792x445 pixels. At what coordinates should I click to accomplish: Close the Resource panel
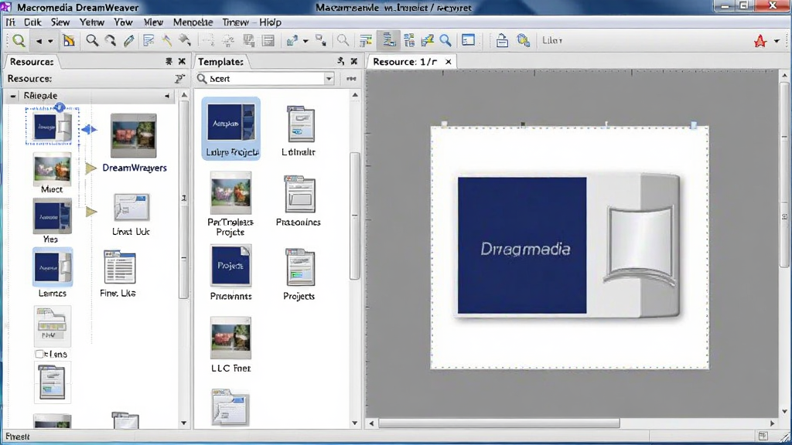(x=182, y=62)
